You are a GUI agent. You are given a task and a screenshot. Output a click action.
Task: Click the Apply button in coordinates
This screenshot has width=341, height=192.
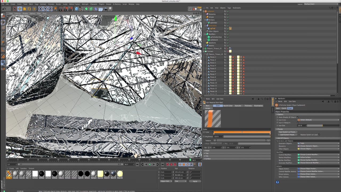tap(195, 181)
